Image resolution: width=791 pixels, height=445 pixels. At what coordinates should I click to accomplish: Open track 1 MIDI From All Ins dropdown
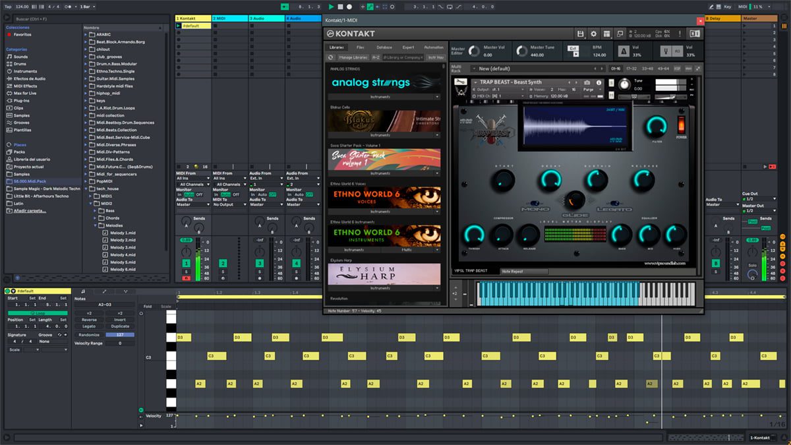193,178
